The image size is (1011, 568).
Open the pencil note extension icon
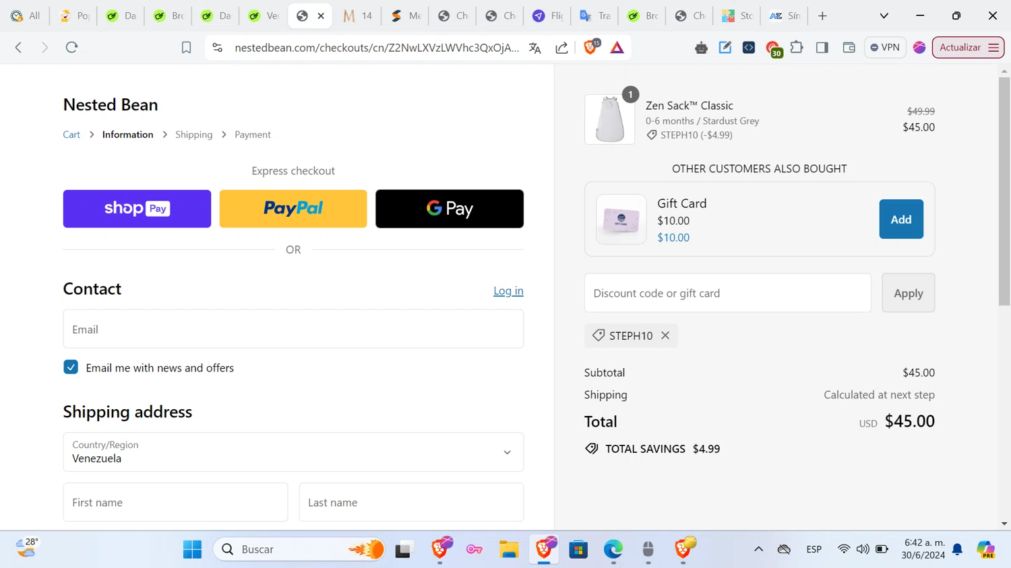tap(725, 47)
